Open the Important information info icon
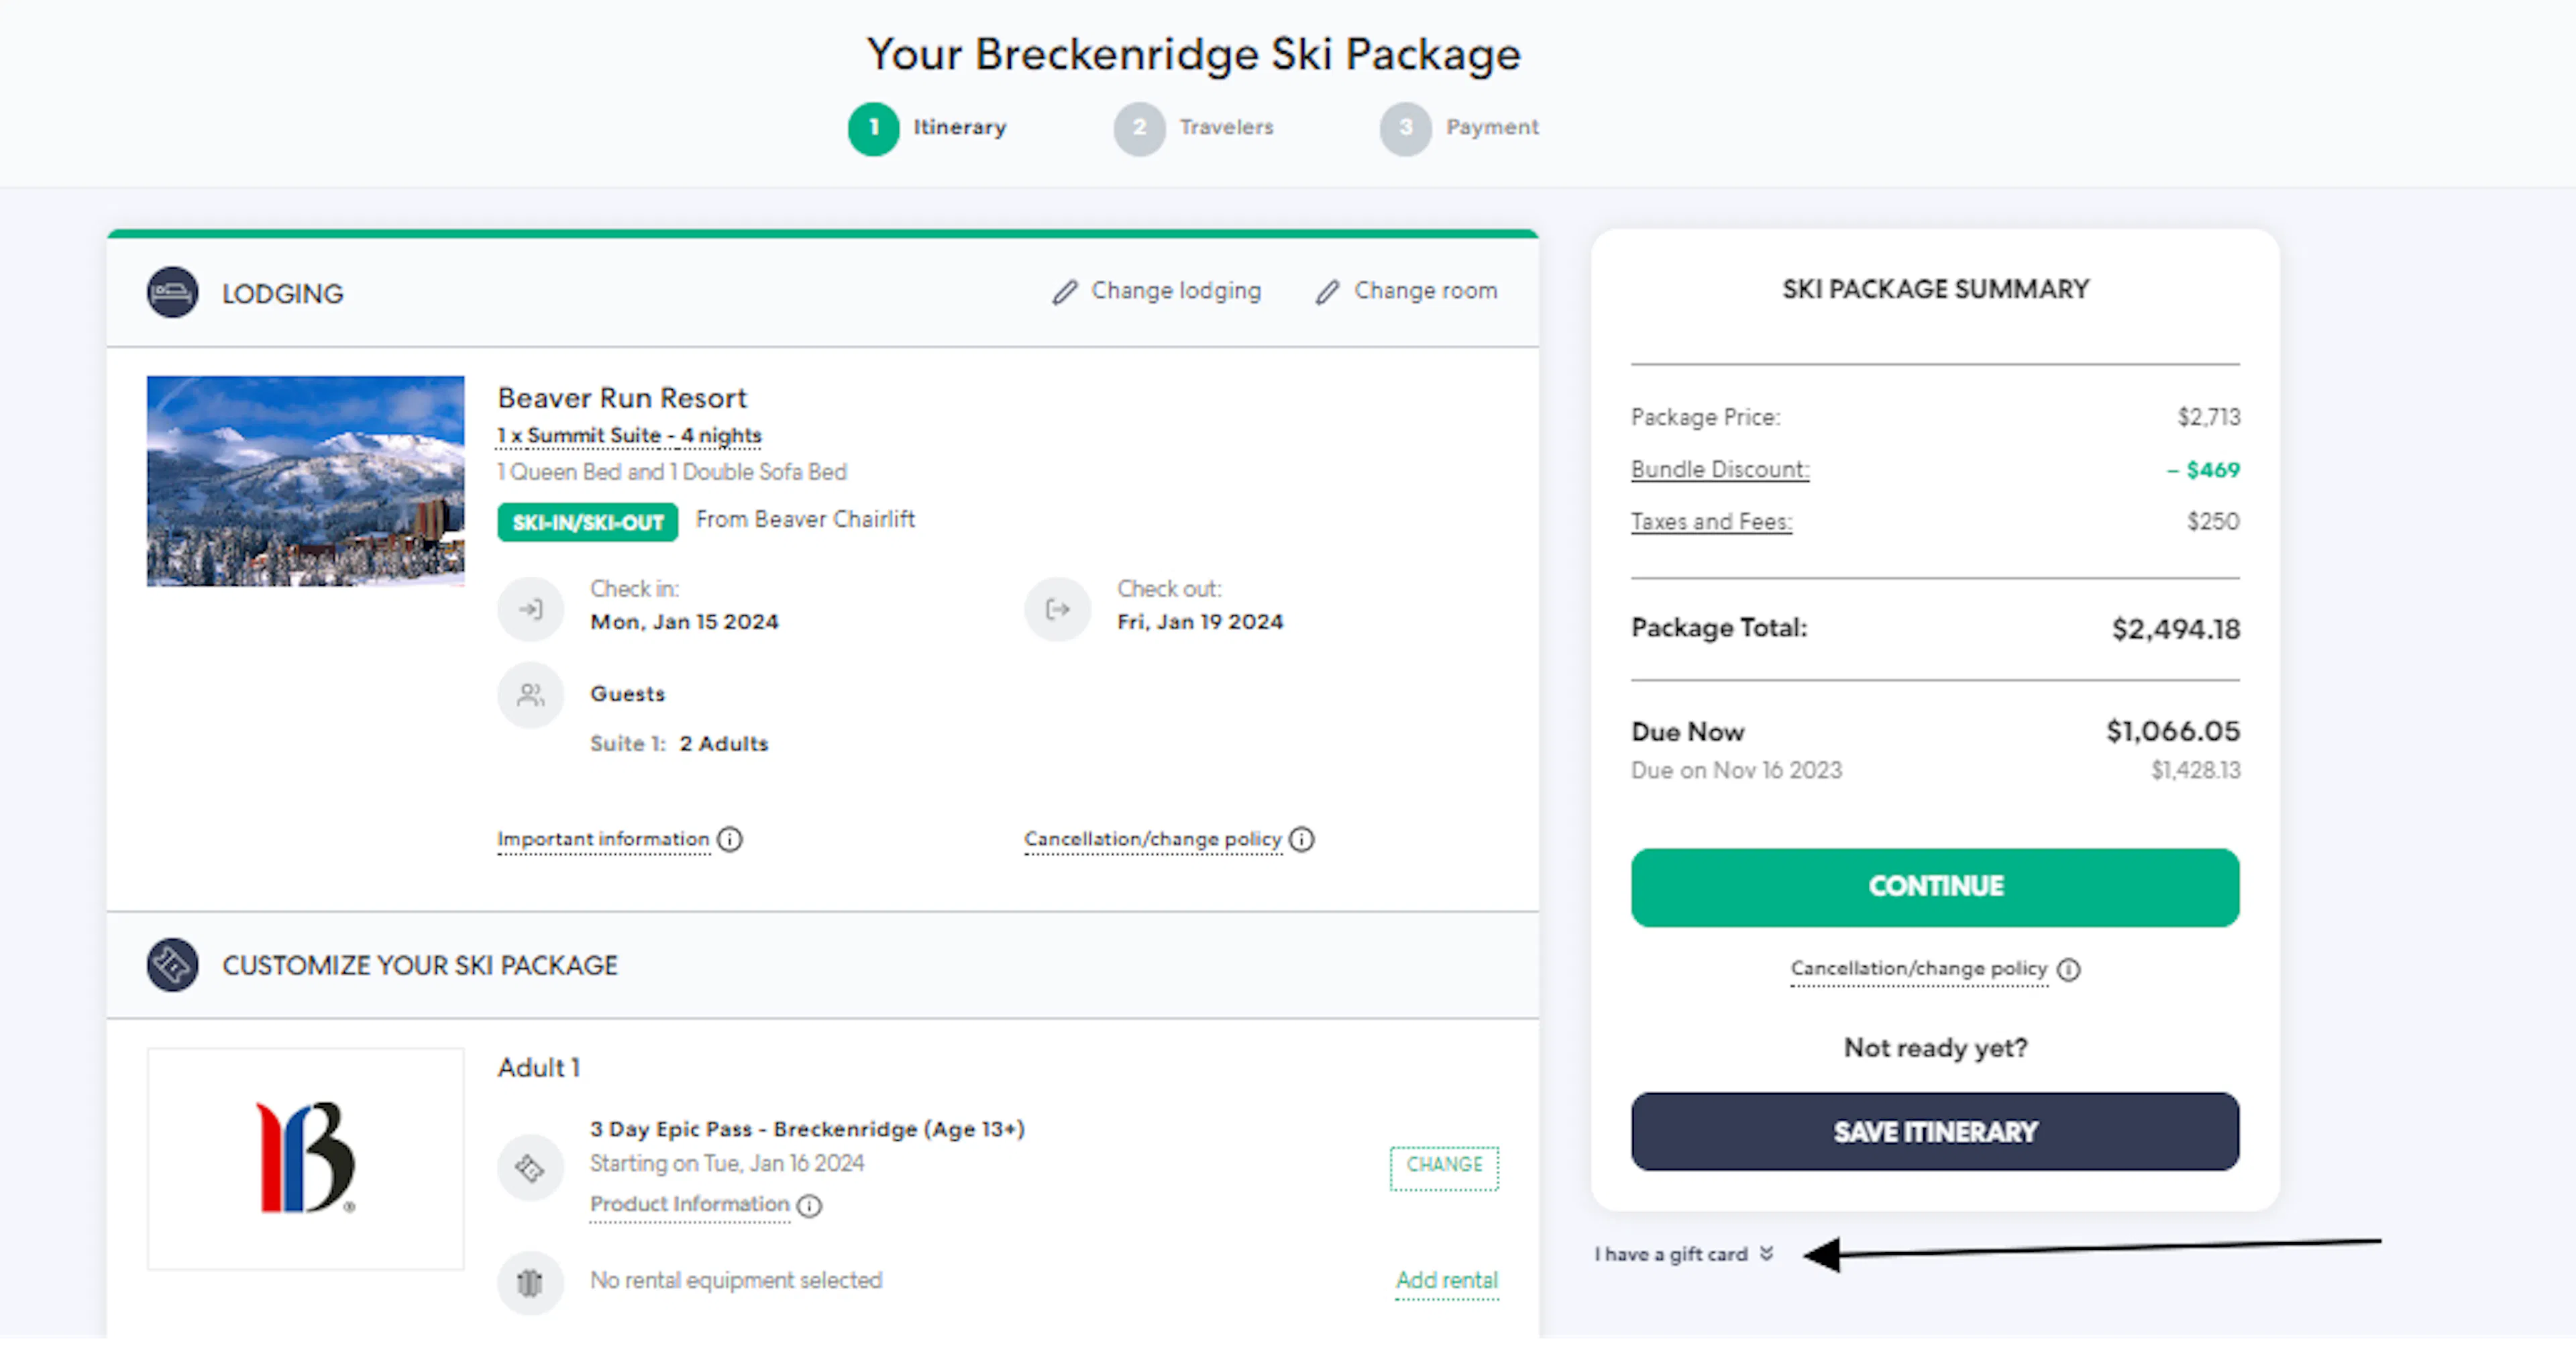 pyautogui.click(x=731, y=840)
